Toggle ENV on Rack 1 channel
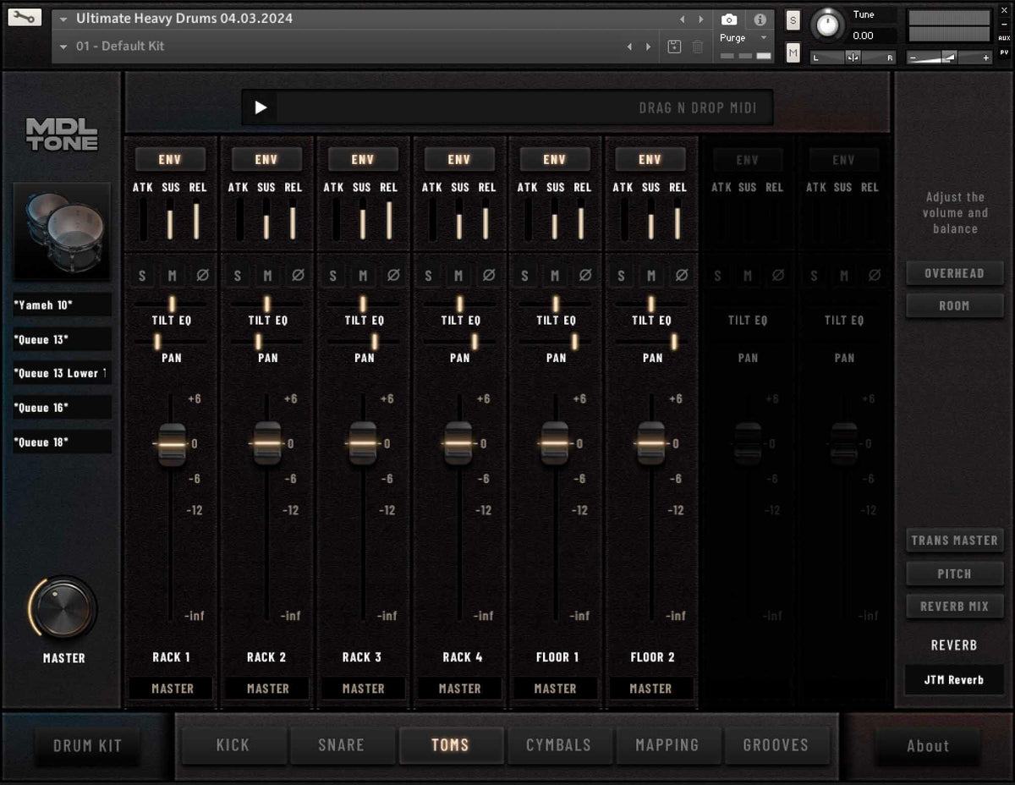The width and height of the screenshot is (1015, 785). click(x=170, y=159)
